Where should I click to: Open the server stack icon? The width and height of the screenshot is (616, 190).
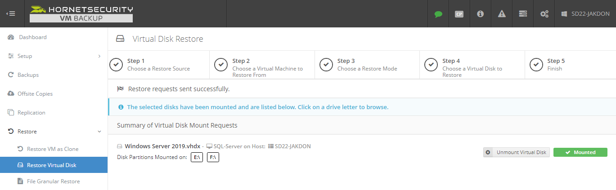tap(523, 14)
